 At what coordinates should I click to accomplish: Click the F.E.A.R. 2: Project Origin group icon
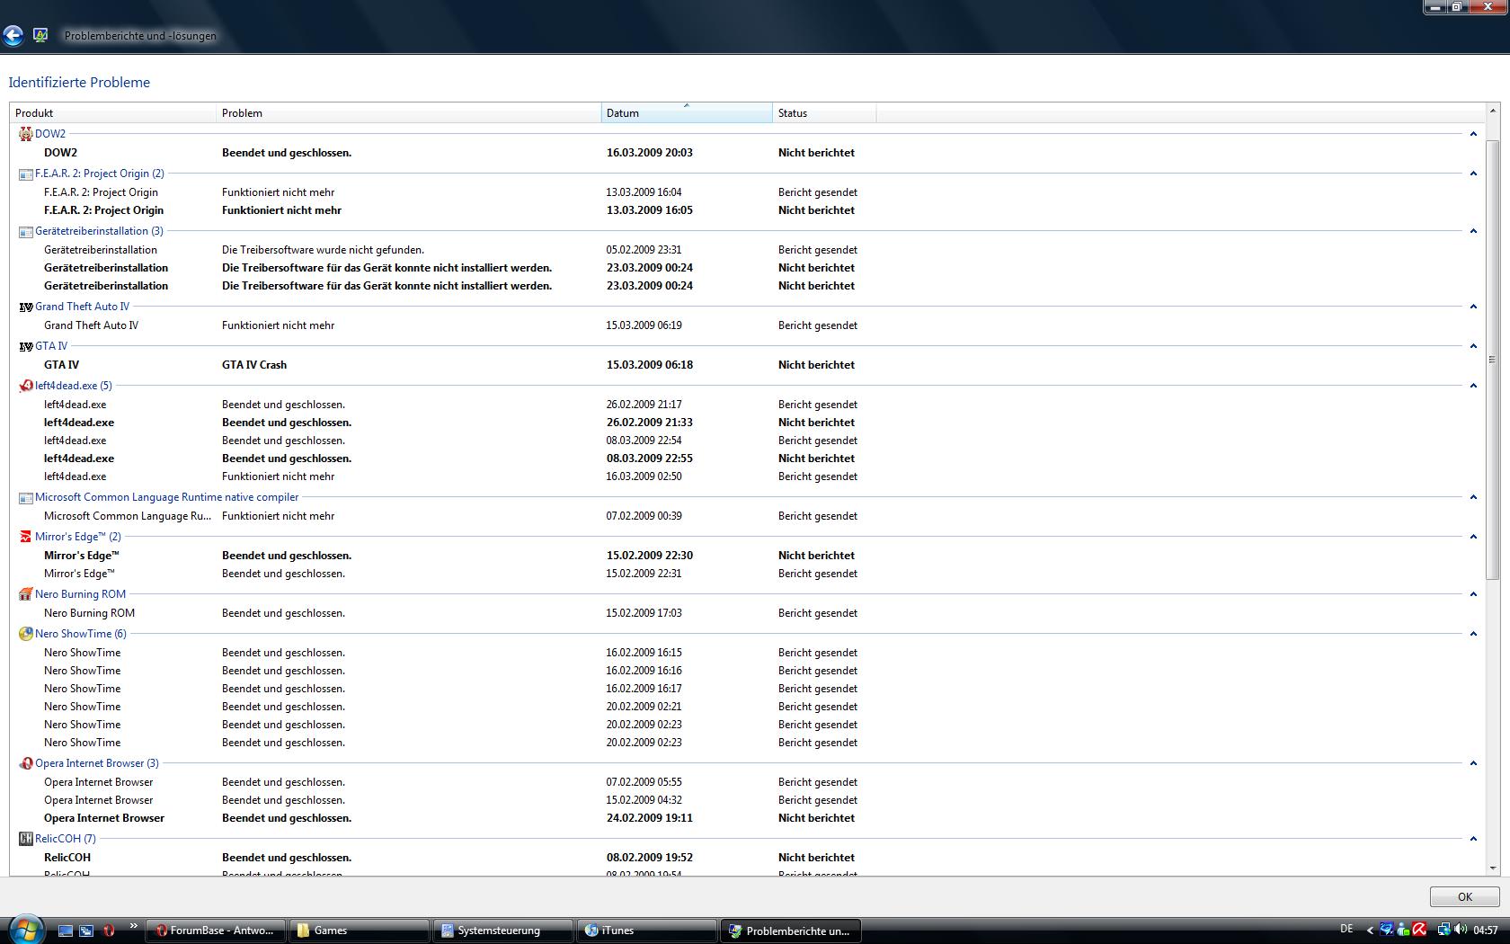point(26,174)
